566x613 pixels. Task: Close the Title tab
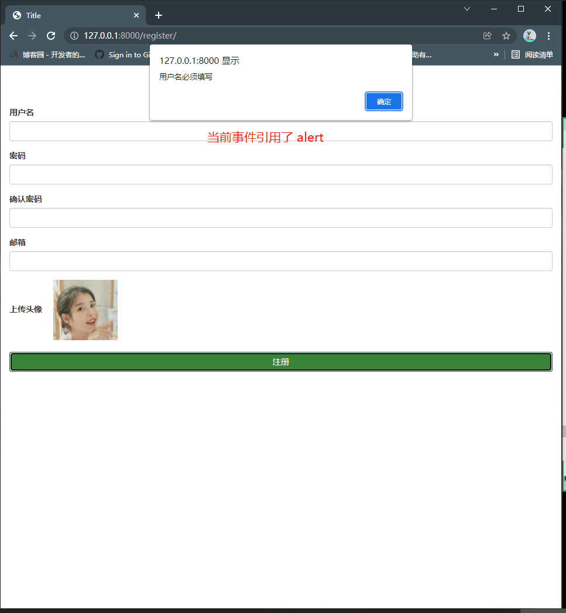(136, 15)
